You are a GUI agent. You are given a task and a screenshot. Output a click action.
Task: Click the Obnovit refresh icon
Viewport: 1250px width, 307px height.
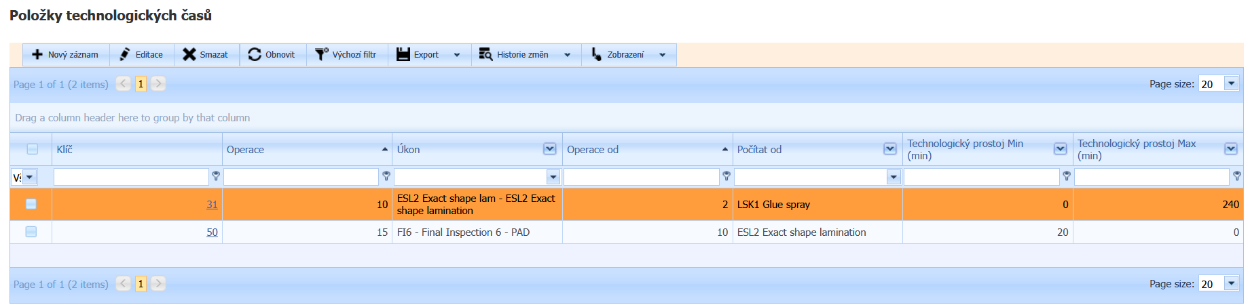(x=255, y=55)
